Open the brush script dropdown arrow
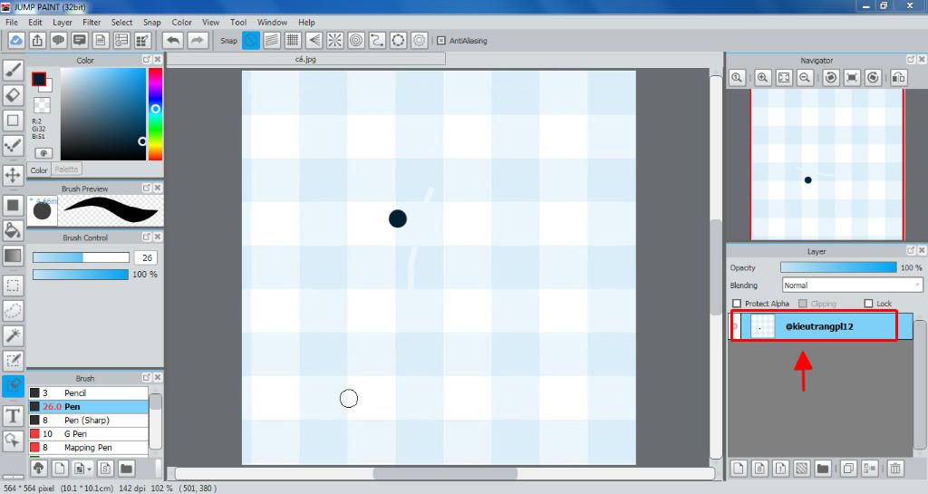 tap(90, 470)
